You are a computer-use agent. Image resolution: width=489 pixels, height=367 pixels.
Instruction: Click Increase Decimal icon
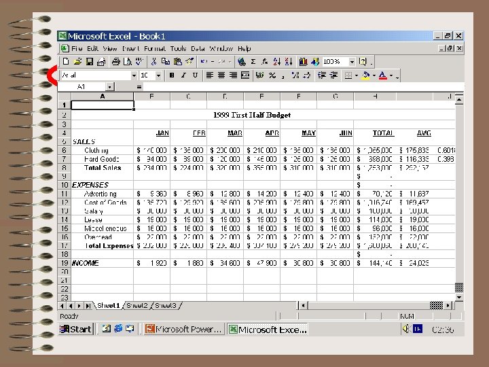click(x=295, y=75)
